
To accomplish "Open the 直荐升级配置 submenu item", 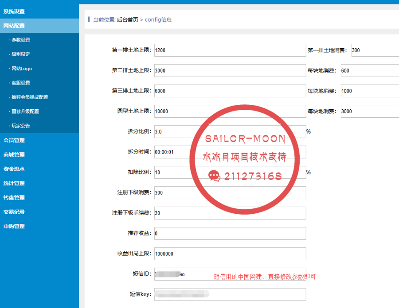I will point(25,111).
